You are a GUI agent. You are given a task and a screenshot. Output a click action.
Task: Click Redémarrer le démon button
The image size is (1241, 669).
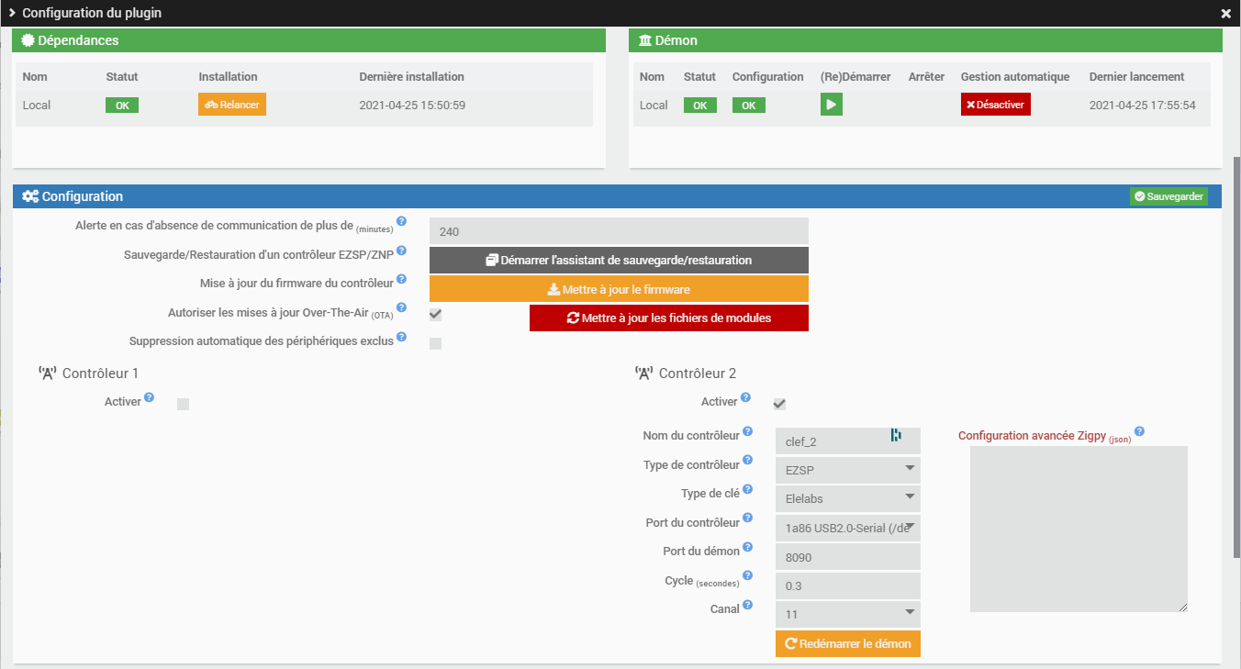(848, 644)
